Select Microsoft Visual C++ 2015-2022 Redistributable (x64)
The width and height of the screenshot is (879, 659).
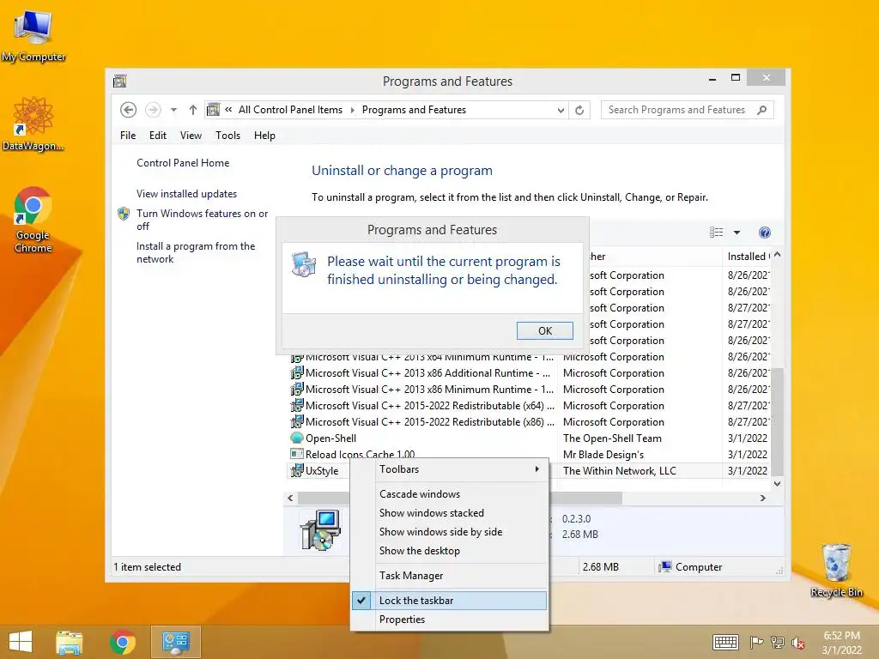528,406
